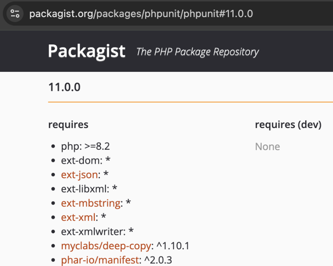
Task: Select the ext-xmlwriter requirement entry
Action: (x=97, y=231)
